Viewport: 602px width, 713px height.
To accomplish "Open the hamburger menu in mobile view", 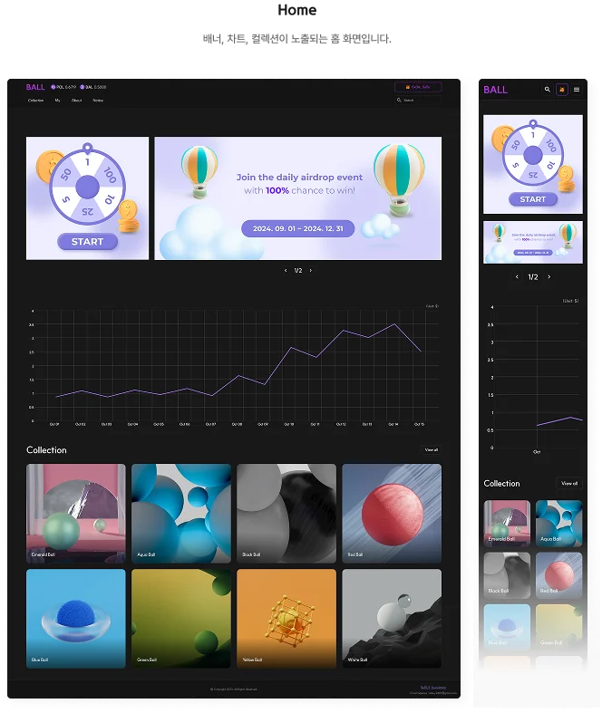I will point(577,90).
